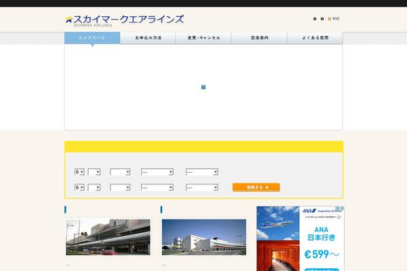Expand upper row last '---' dropdown
Screen dimensions: 407x271
202,172
